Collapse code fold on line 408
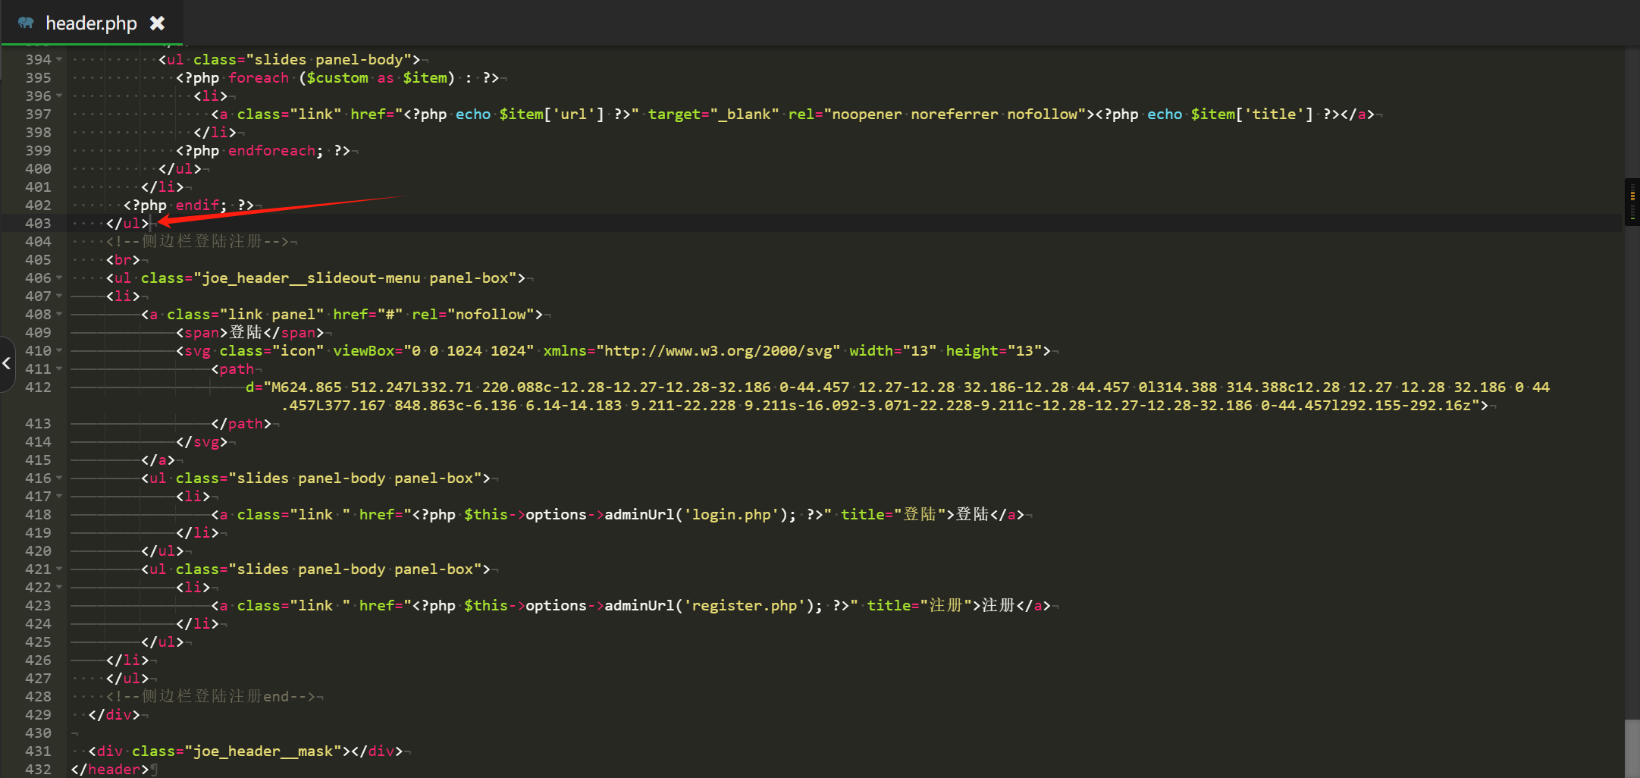 tap(59, 314)
